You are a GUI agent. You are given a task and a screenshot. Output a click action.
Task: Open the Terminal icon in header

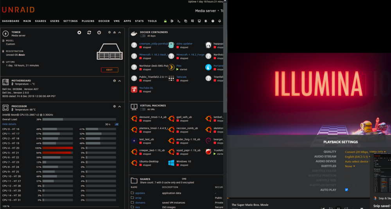coord(179,21)
